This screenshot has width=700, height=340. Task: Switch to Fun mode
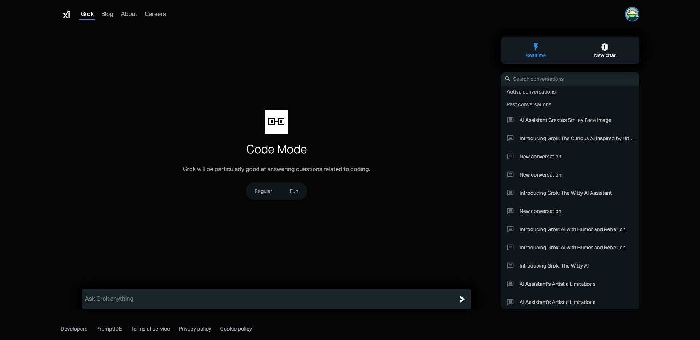point(294,191)
